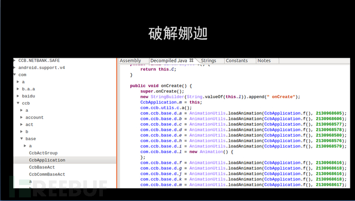Select CCB.NETBANK.SAFE in the tree
This screenshot has width=355, height=201.
point(39,61)
